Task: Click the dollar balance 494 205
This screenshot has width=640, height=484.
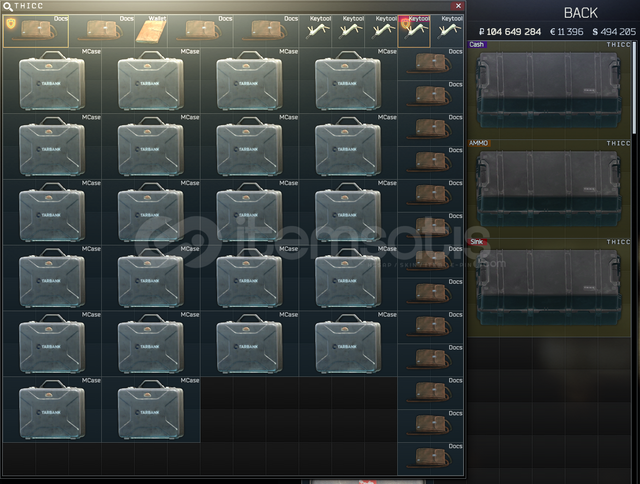Action: click(614, 32)
